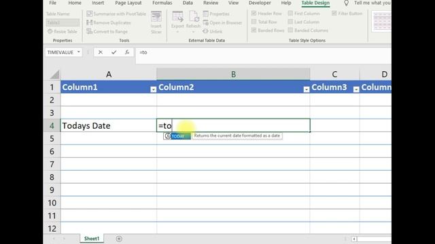Select all cells via corner triangle
Viewport: 435px width, 244px height.
(x=54, y=75)
